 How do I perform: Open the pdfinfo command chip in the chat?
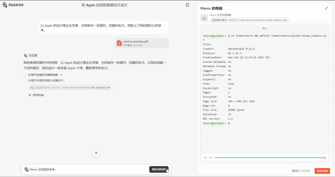71,88
